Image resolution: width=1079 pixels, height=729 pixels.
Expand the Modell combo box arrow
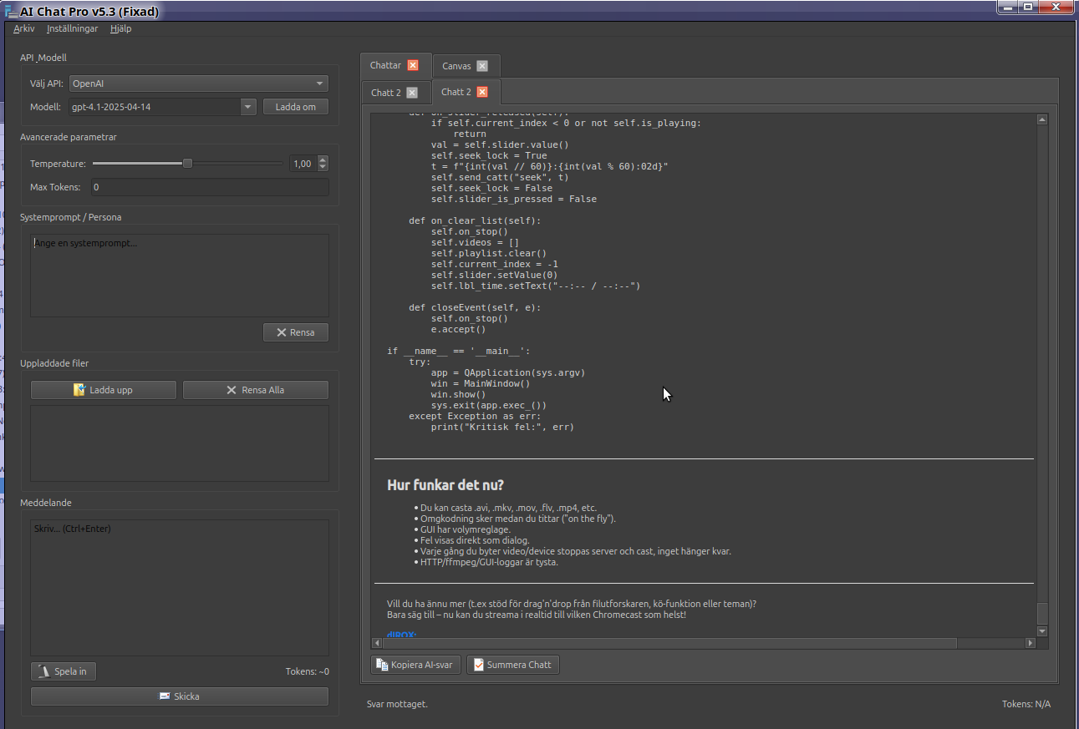[248, 107]
